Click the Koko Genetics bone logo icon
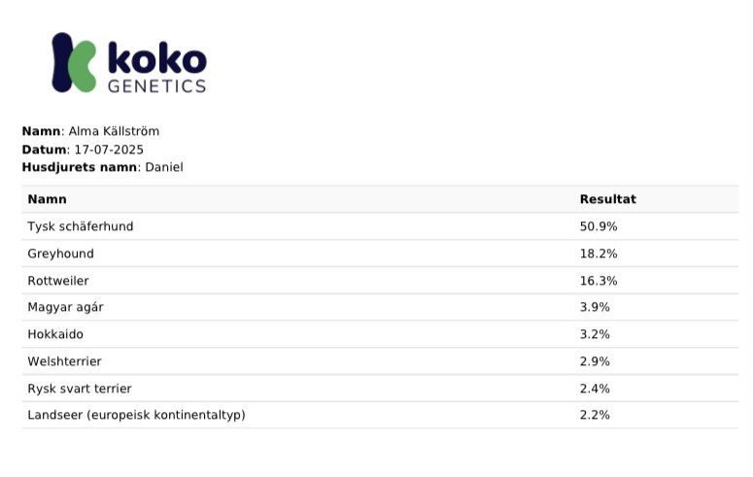 click(x=74, y=62)
